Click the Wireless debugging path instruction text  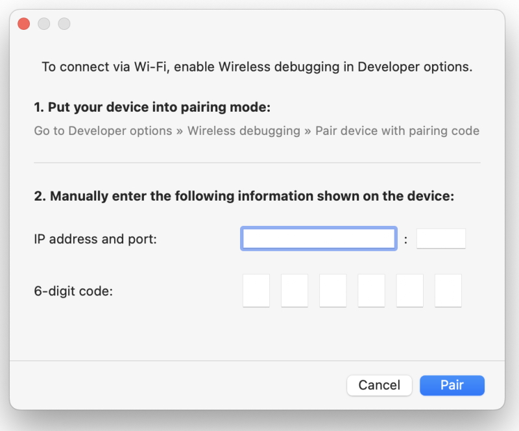[258, 130]
